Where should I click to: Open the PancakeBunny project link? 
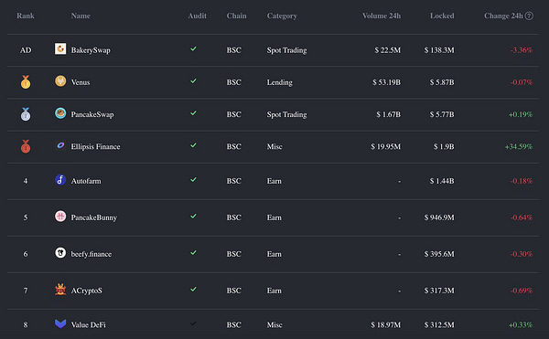94,217
